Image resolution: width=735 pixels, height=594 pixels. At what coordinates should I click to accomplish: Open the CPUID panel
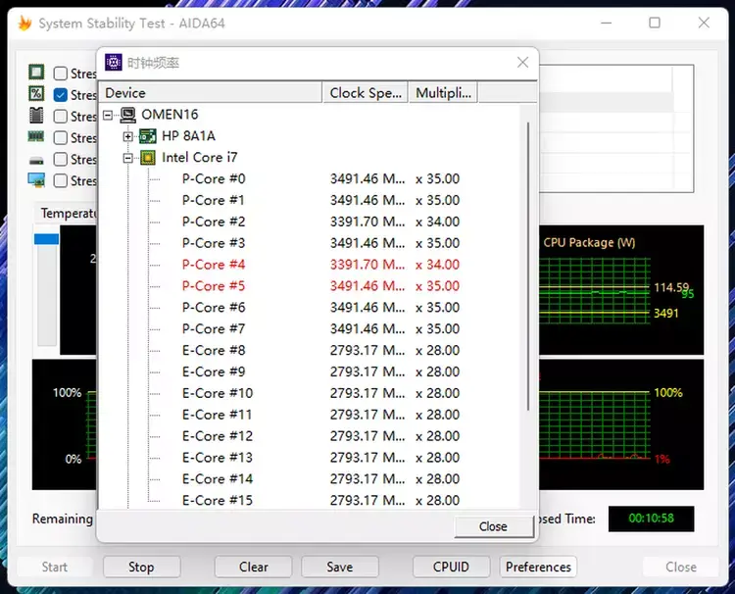click(x=451, y=567)
